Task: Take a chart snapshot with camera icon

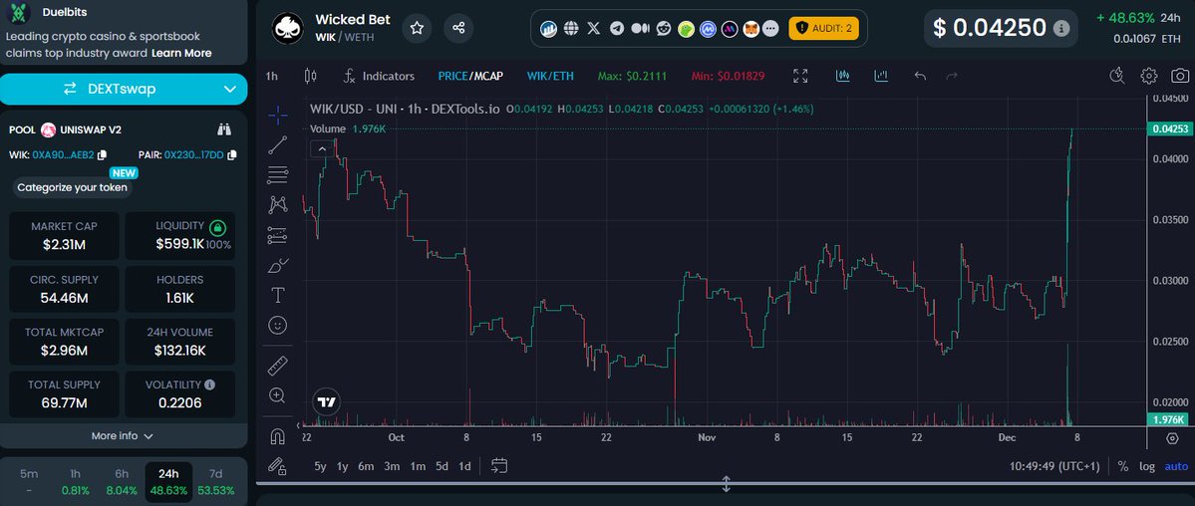Action: click(1180, 76)
